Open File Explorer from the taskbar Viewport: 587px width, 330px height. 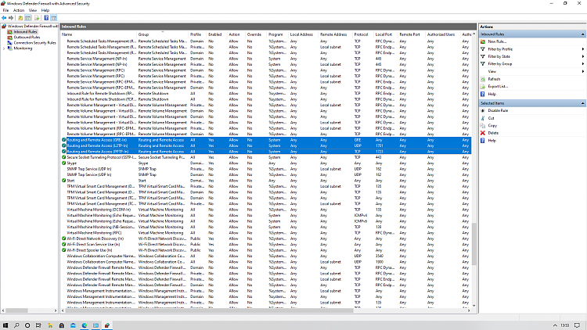tap(50, 325)
